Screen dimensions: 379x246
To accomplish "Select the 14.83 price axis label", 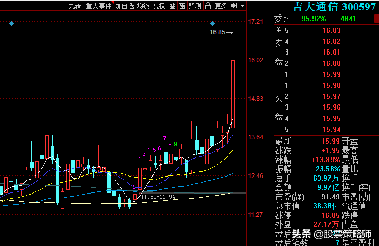I will pos(255,99).
